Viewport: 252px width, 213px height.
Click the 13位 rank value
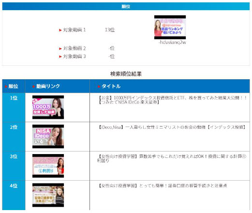(x=110, y=30)
